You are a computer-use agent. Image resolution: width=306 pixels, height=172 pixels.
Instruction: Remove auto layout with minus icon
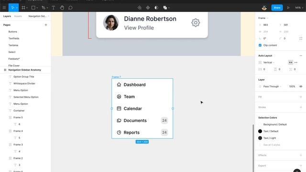pos(301,55)
